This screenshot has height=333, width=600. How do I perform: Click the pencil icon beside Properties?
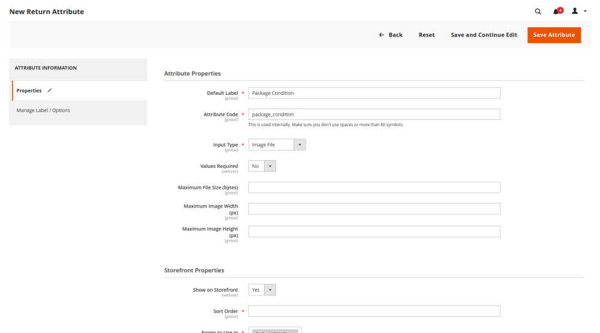(x=50, y=91)
